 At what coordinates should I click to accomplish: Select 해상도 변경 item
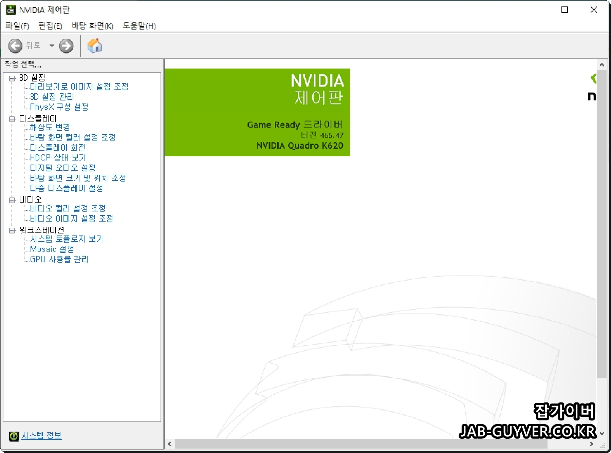click(50, 128)
